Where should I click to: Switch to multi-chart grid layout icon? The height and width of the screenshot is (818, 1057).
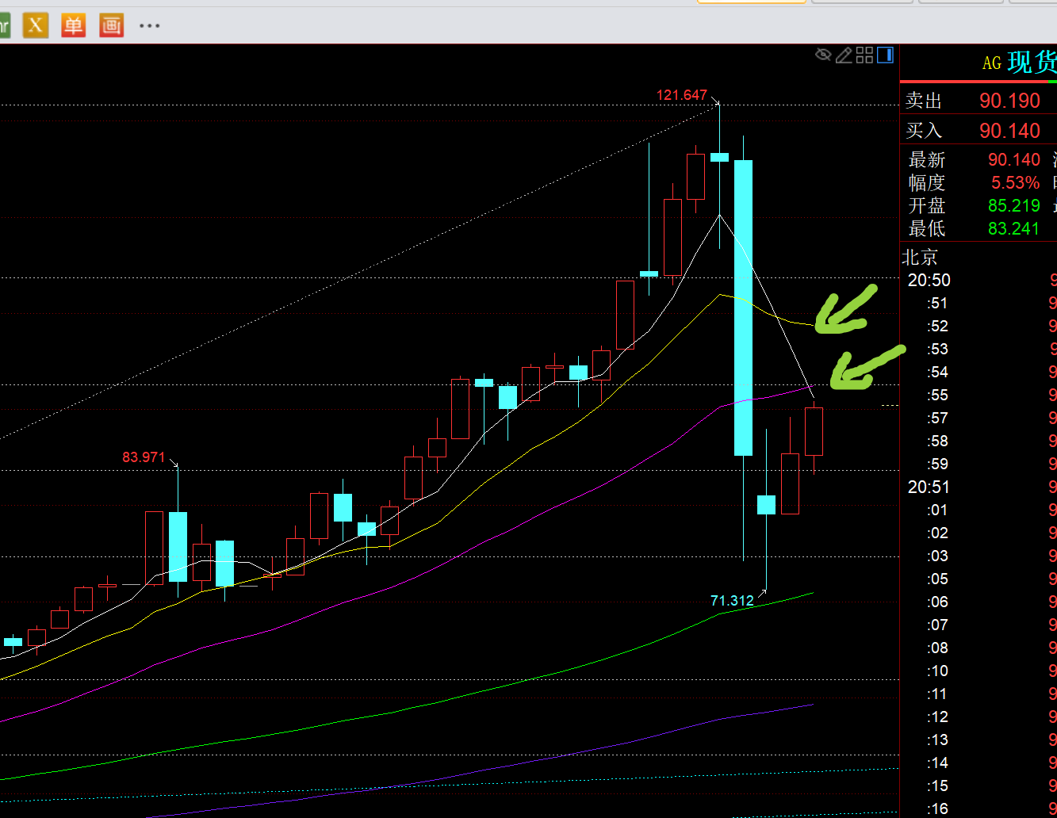coord(864,55)
